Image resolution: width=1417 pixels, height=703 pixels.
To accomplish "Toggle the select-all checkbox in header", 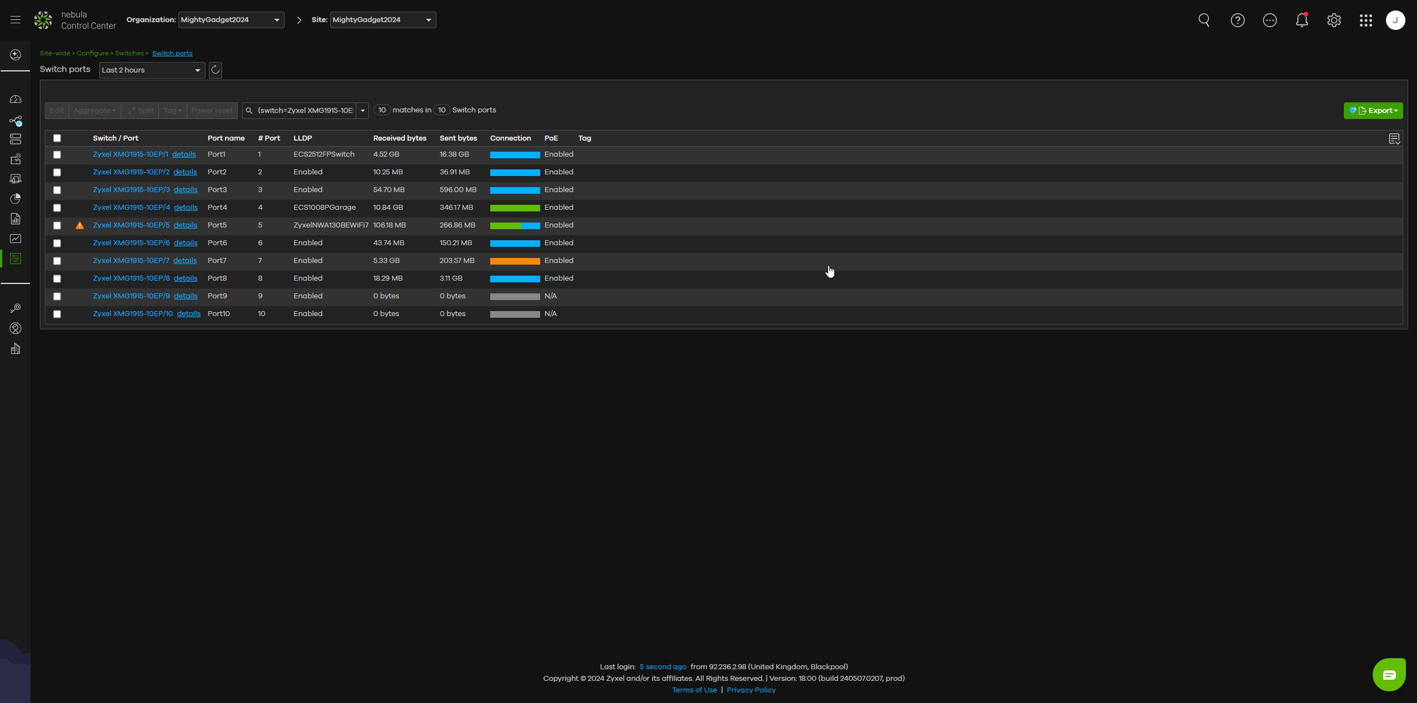I will [57, 138].
